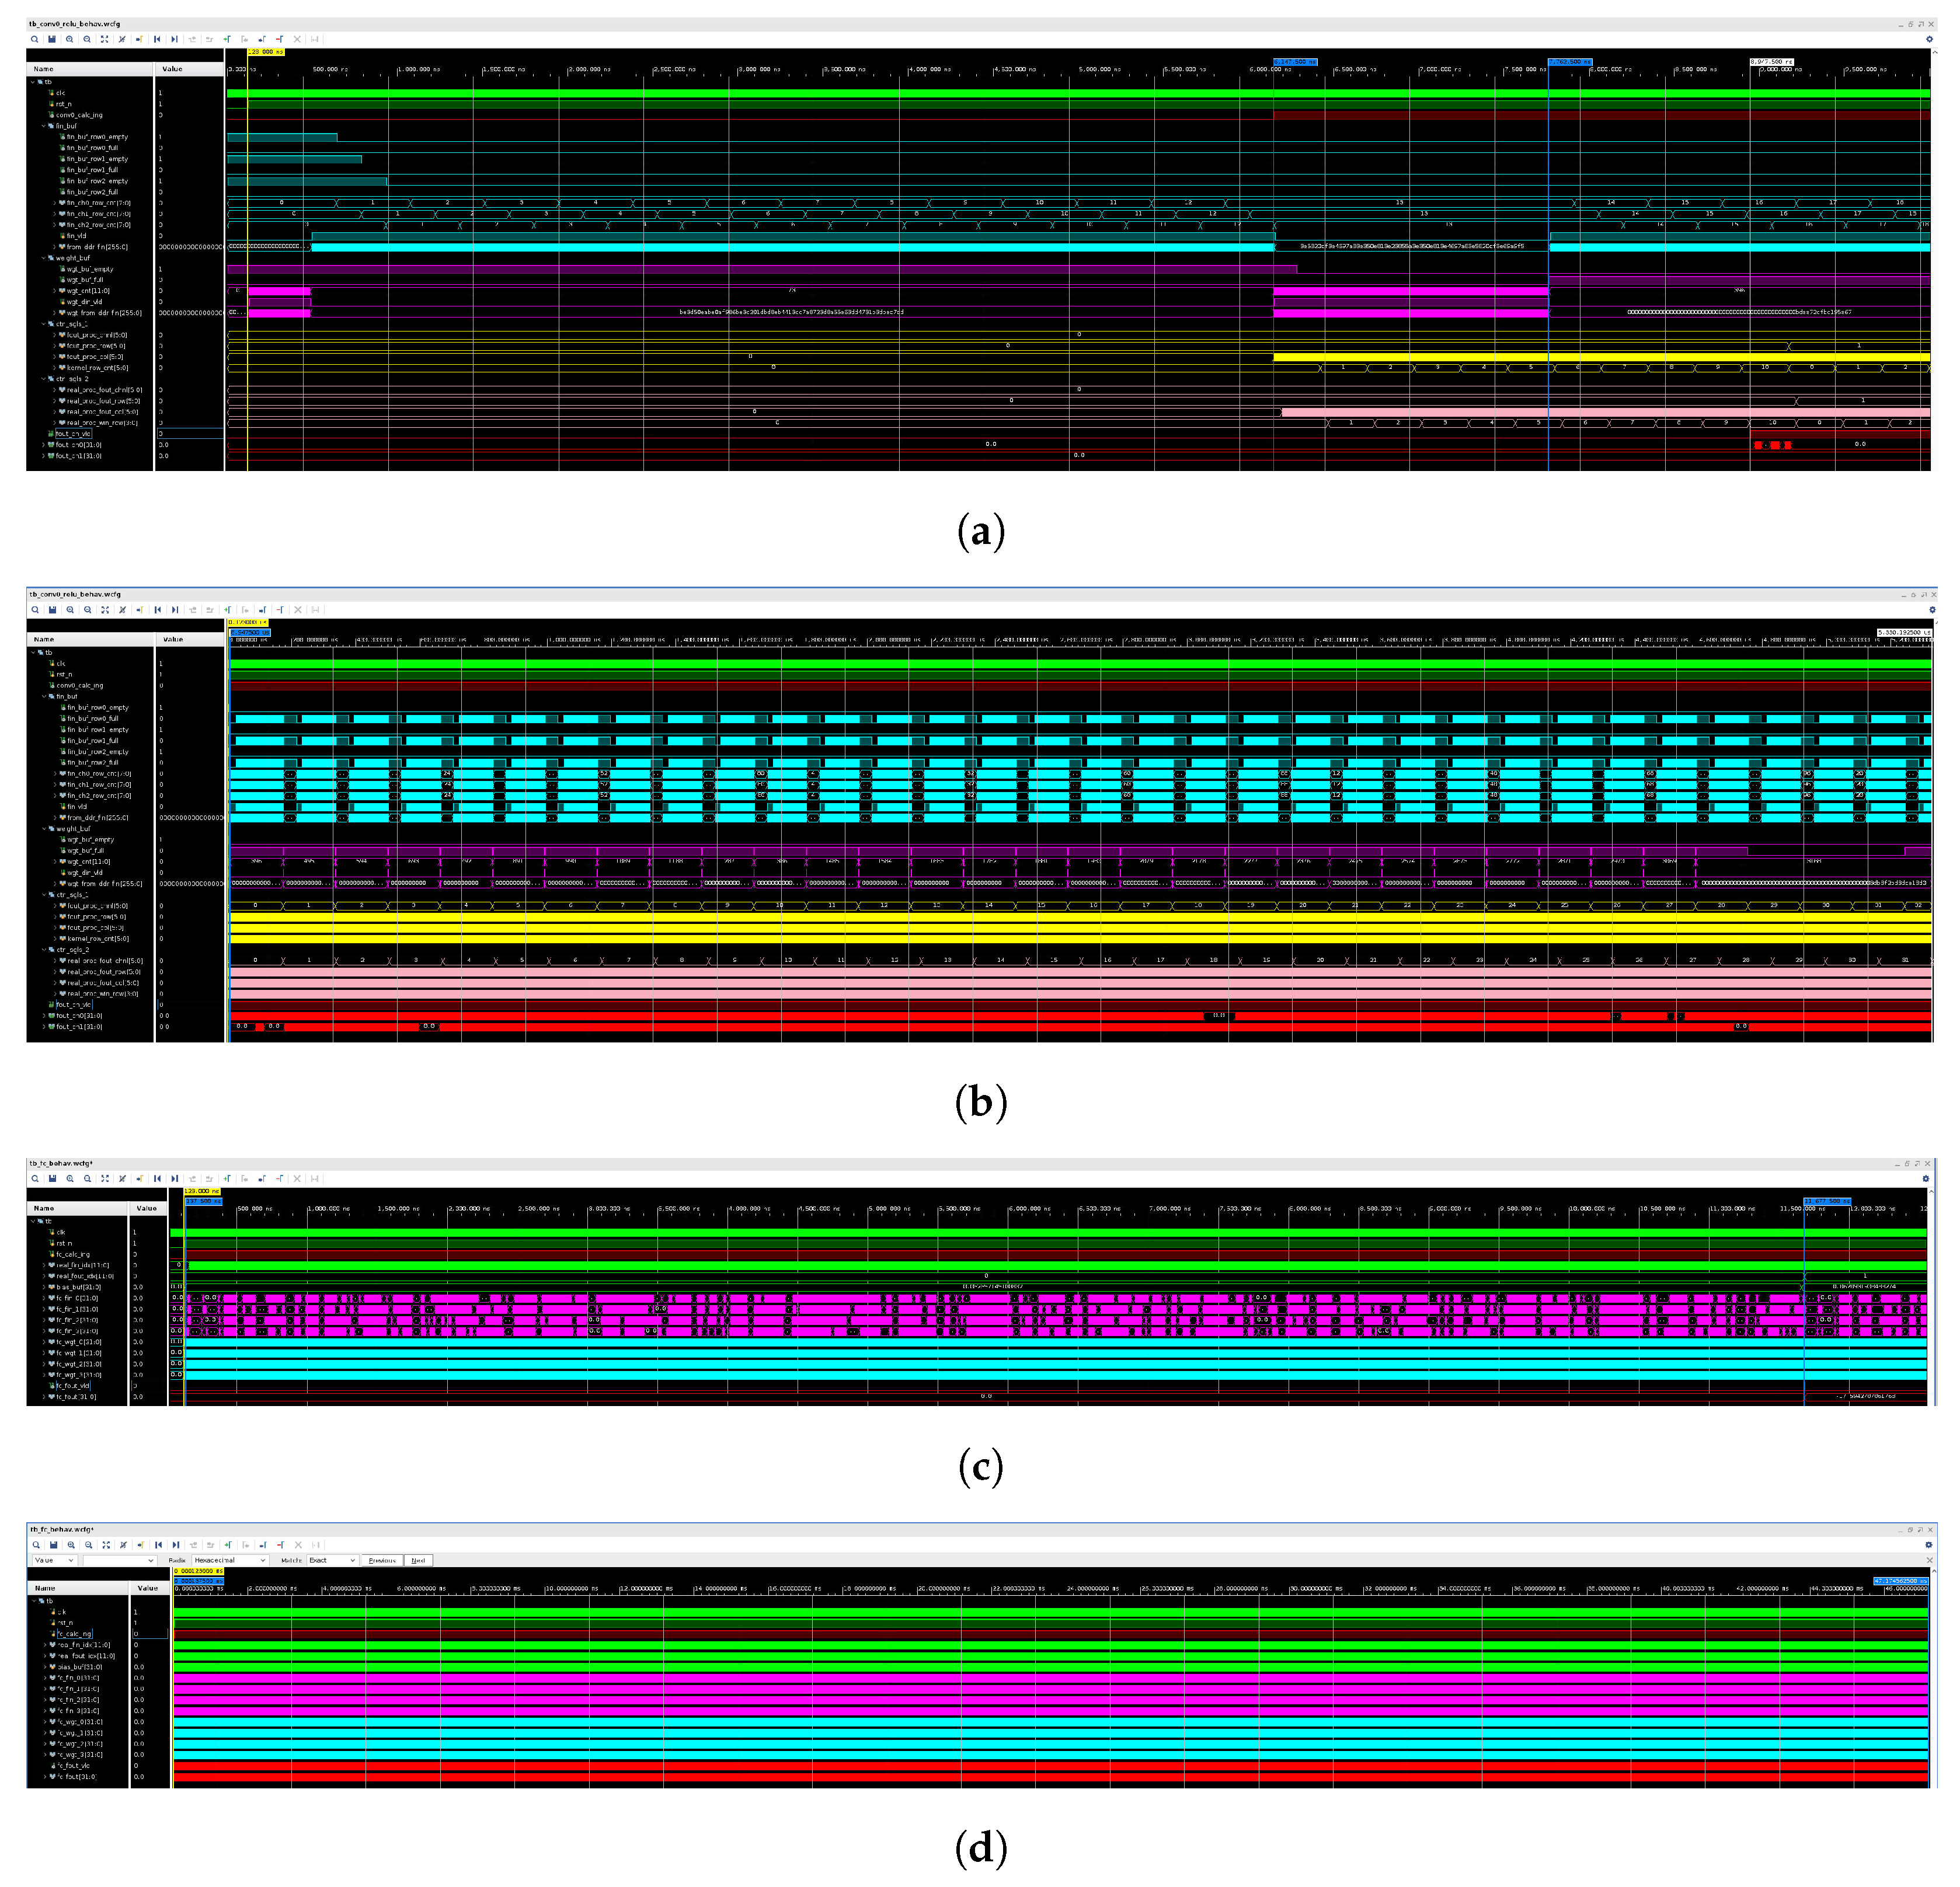This screenshot has height=1887, width=1960.
Task: Click Go to Latest Time icon in bottom toolbar
Action: point(175,1544)
